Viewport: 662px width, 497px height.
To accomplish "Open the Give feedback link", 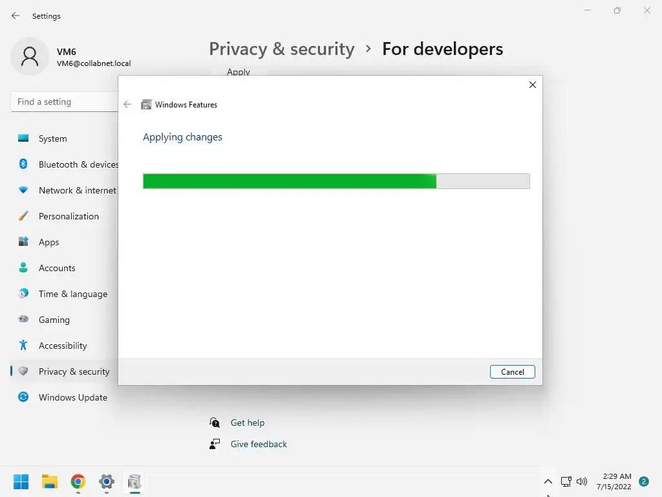I will point(259,444).
